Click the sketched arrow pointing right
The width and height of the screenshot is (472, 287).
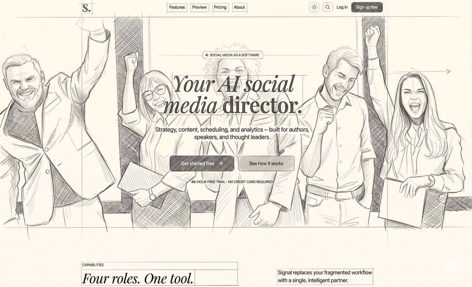[419, 71]
